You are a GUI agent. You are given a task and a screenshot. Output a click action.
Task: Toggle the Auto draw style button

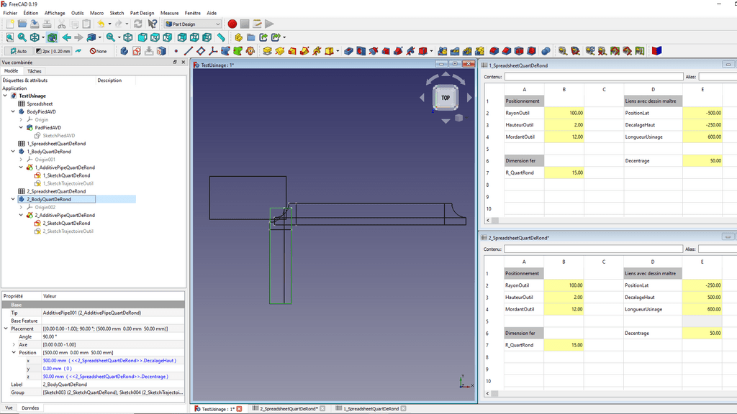coord(18,51)
